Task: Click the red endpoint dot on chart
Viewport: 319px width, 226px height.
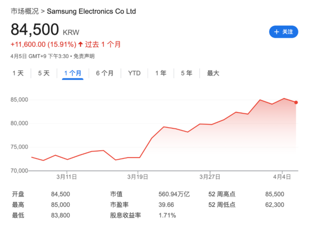Action: [x=296, y=102]
